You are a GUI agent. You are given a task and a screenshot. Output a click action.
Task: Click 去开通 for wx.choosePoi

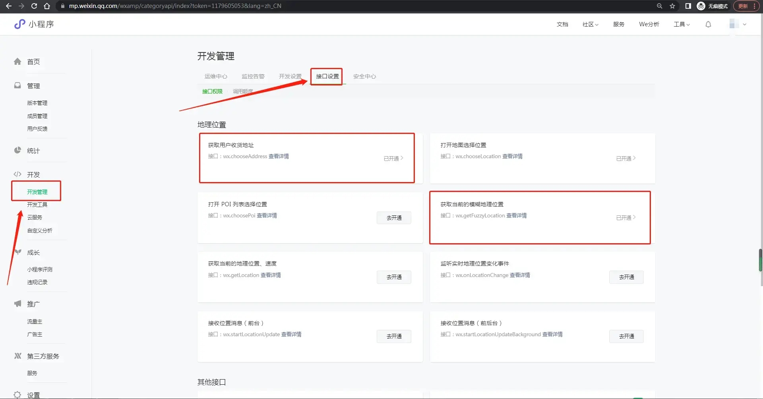[394, 218]
